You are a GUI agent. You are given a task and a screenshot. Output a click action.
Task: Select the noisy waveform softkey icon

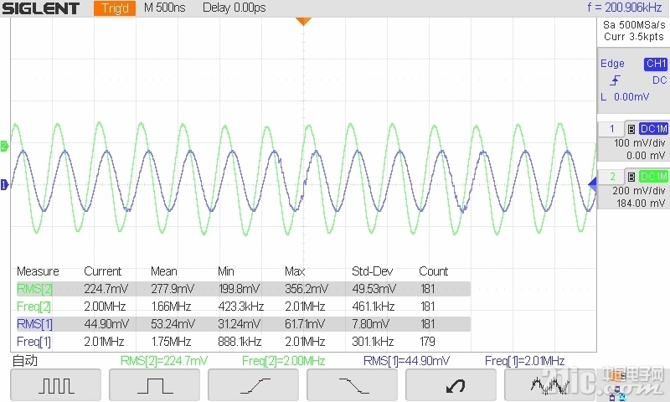[550, 385]
